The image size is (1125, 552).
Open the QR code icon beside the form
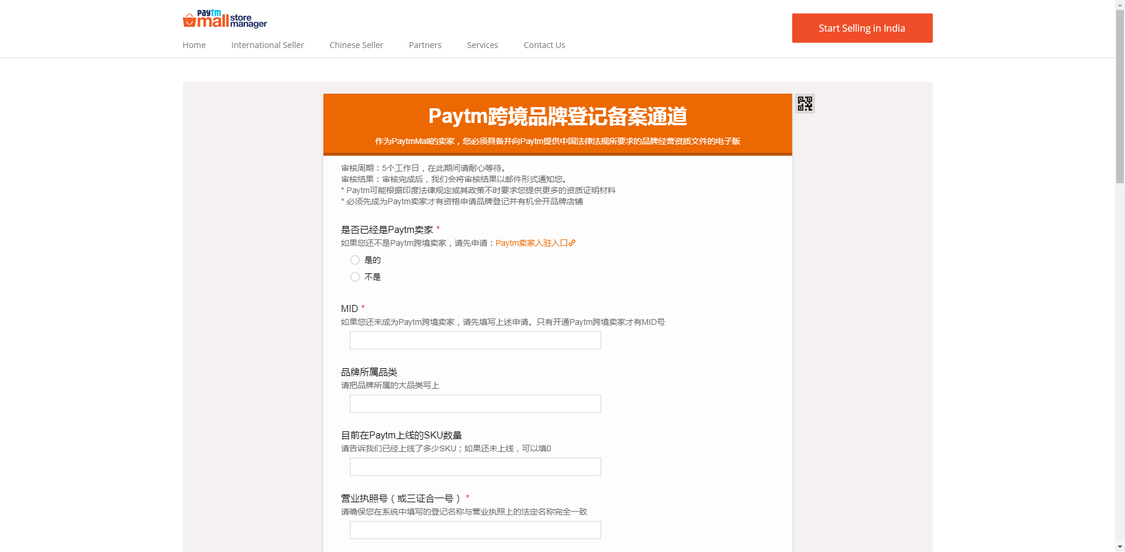[x=804, y=104]
